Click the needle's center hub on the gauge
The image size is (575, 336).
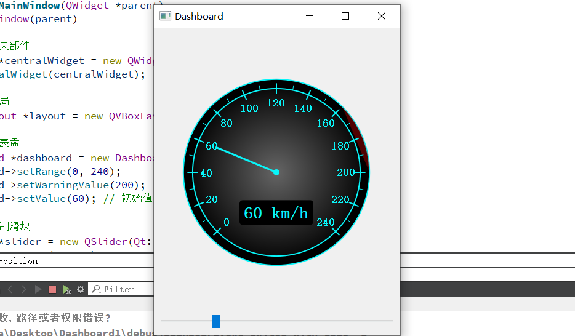tap(276, 172)
